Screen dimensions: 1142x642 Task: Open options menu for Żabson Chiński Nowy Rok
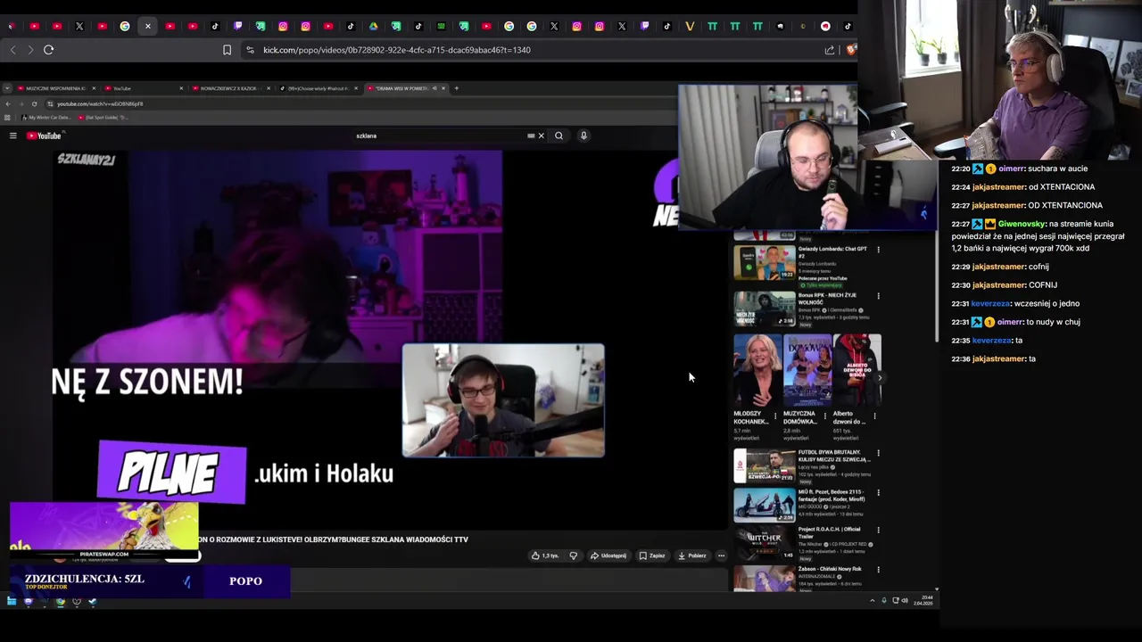point(878,569)
